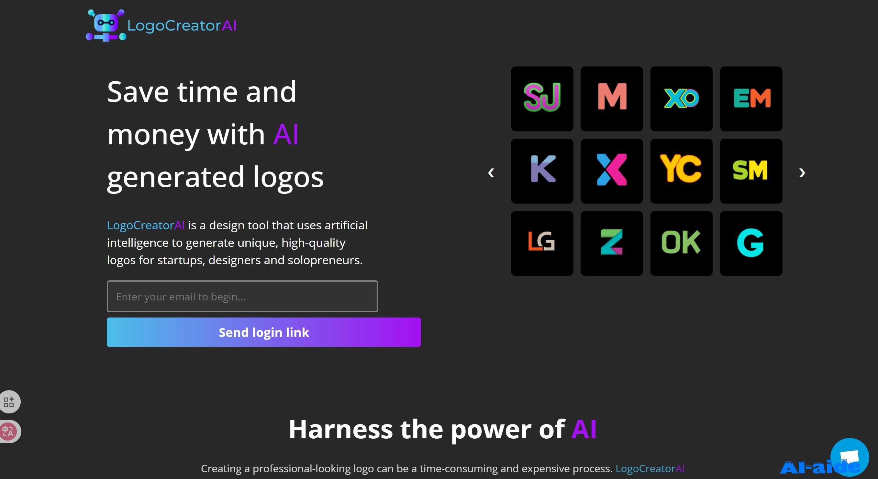The image size is (878, 479).
Task: Pick the purple K sample logo
Action: click(542, 171)
